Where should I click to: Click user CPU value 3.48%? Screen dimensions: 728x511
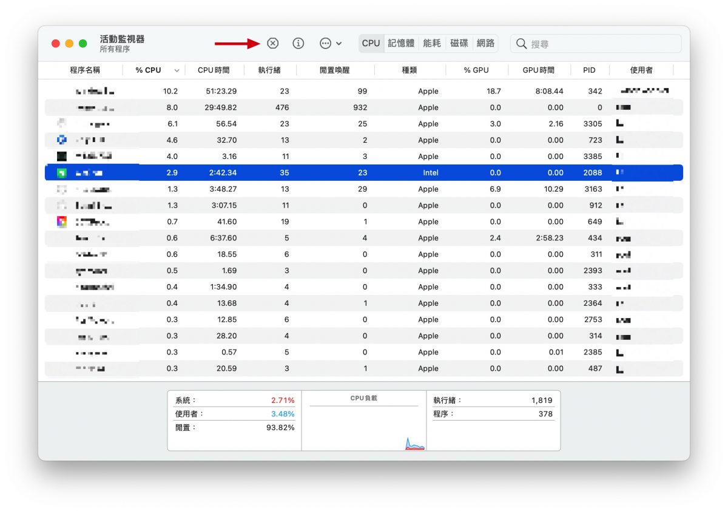click(283, 414)
